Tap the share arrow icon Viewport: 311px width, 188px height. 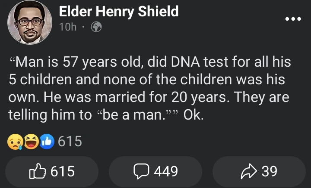point(250,172)
